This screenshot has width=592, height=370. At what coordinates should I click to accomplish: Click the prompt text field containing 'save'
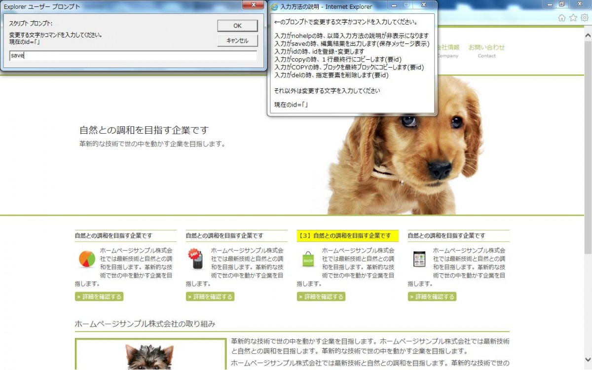(133, 56)
